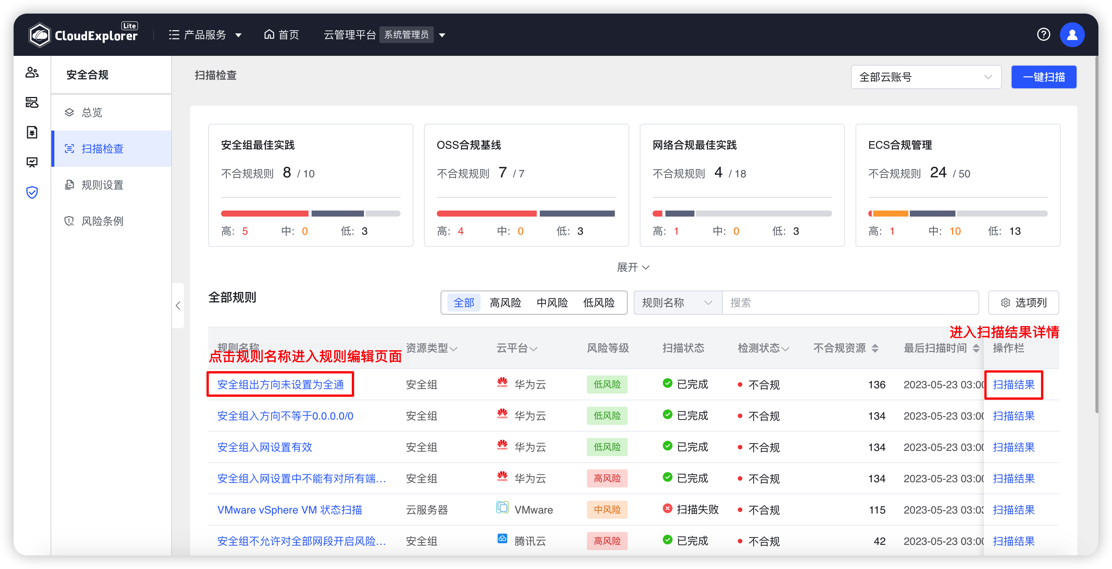Click the home icon beside 首页
The image size is (1112, 569).
(x=269, y=34)
